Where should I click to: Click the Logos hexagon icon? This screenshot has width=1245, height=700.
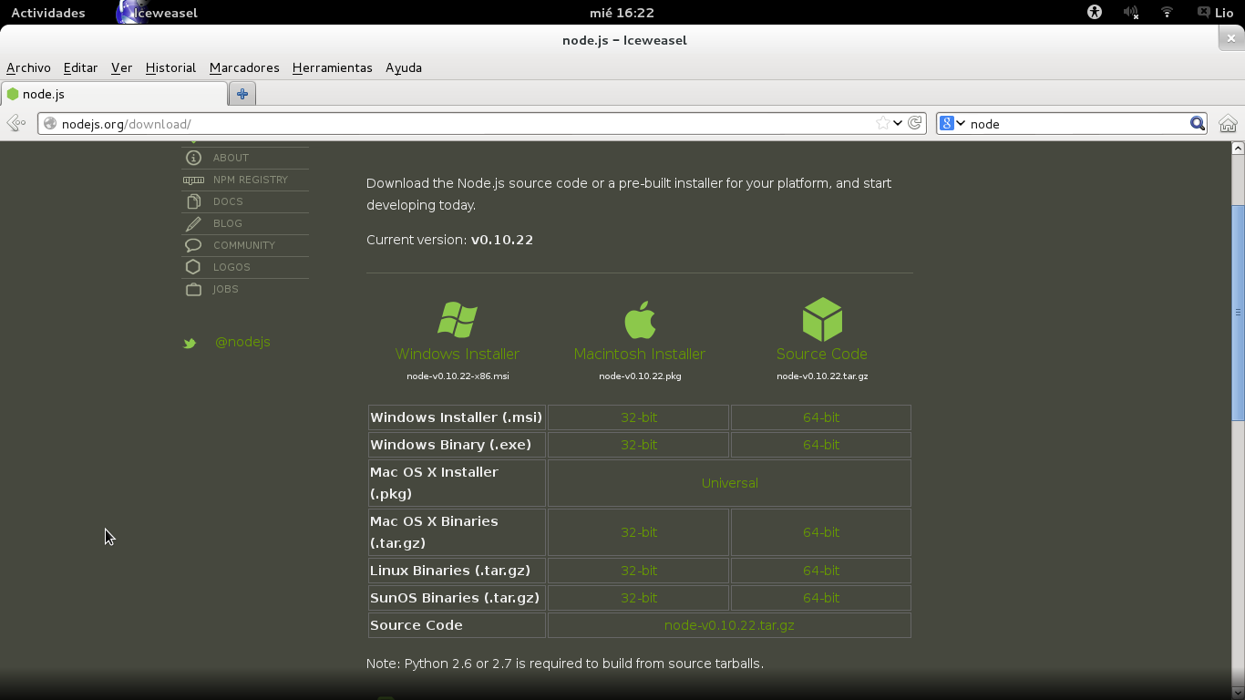tap(193, 267)
